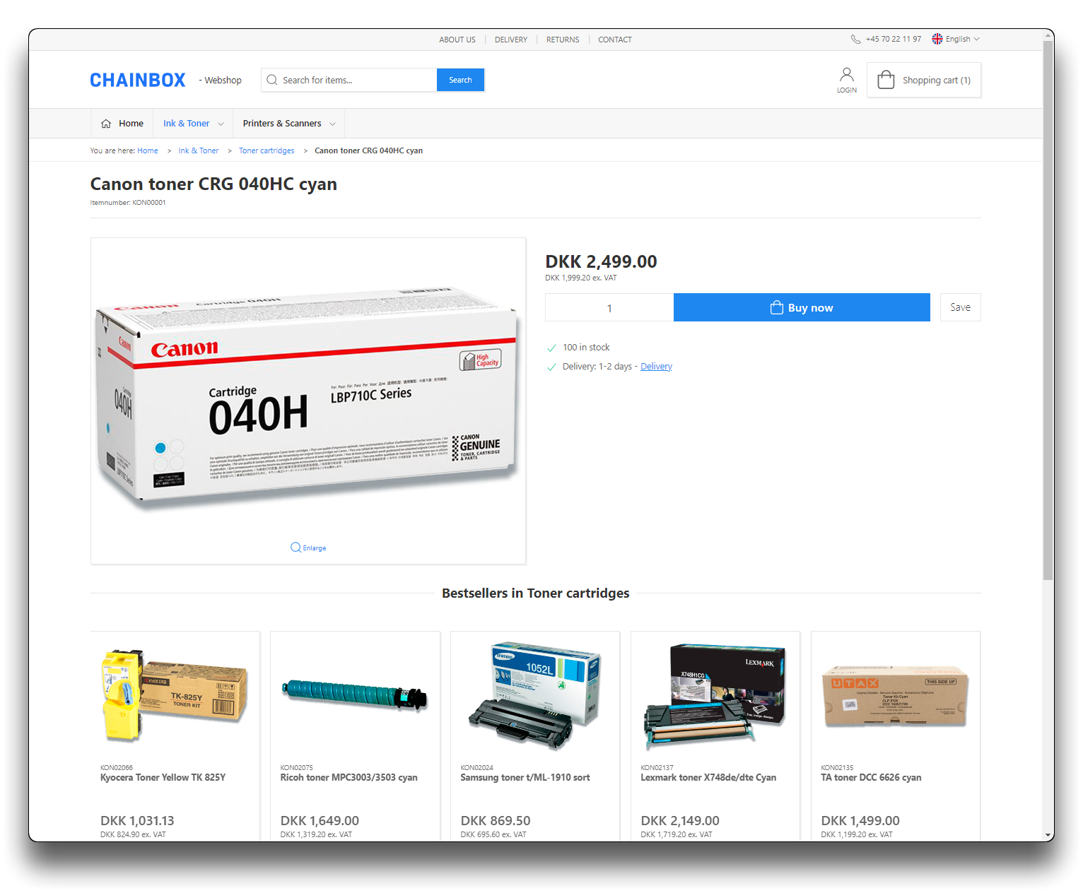The height and width of the screenshot is (893, 1083).
Task: Open the Contact top menu item
Action: click(x=615, y=40)
